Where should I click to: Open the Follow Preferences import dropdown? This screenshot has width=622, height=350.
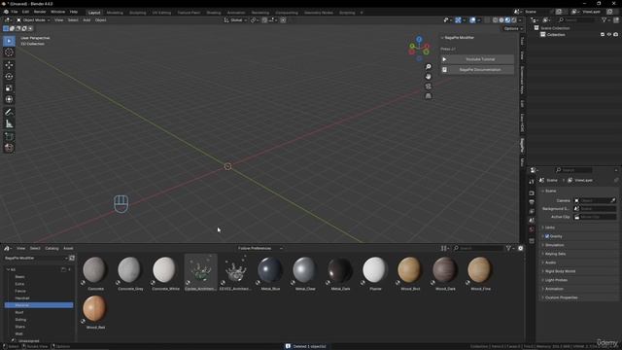point(260,249)
